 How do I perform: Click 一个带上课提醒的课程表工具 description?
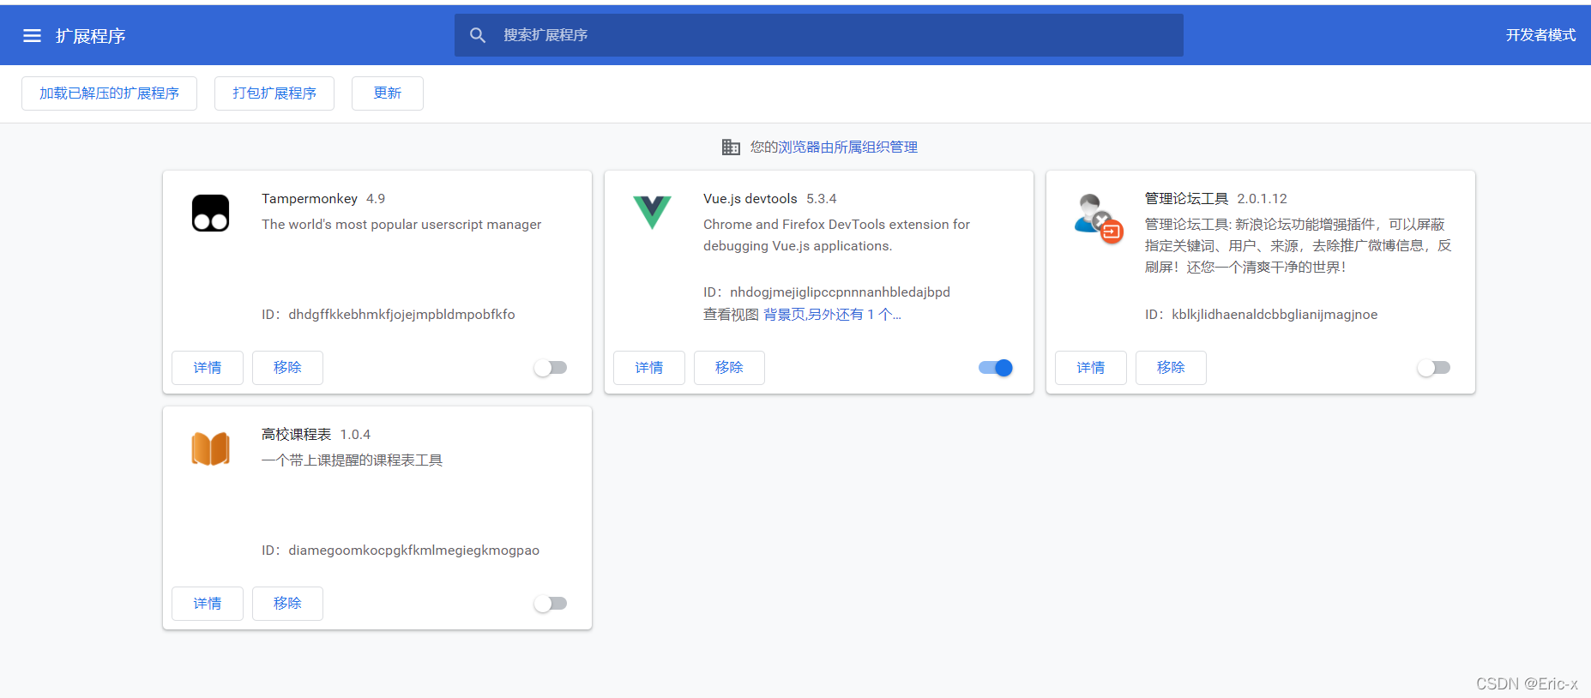coord(353,460)
